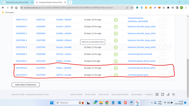This screenshot has height=106, width=189.
Task: Open extrinsic ID 20170720-4
Action: point(22,75)
